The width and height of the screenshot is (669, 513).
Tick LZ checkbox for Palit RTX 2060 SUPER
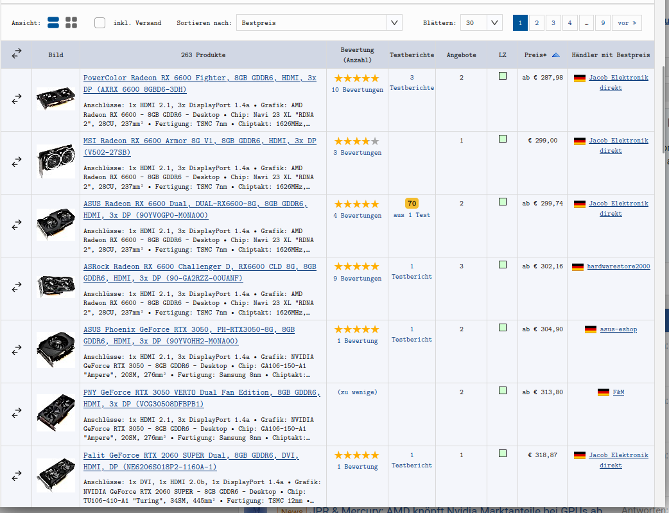point(503,453)
